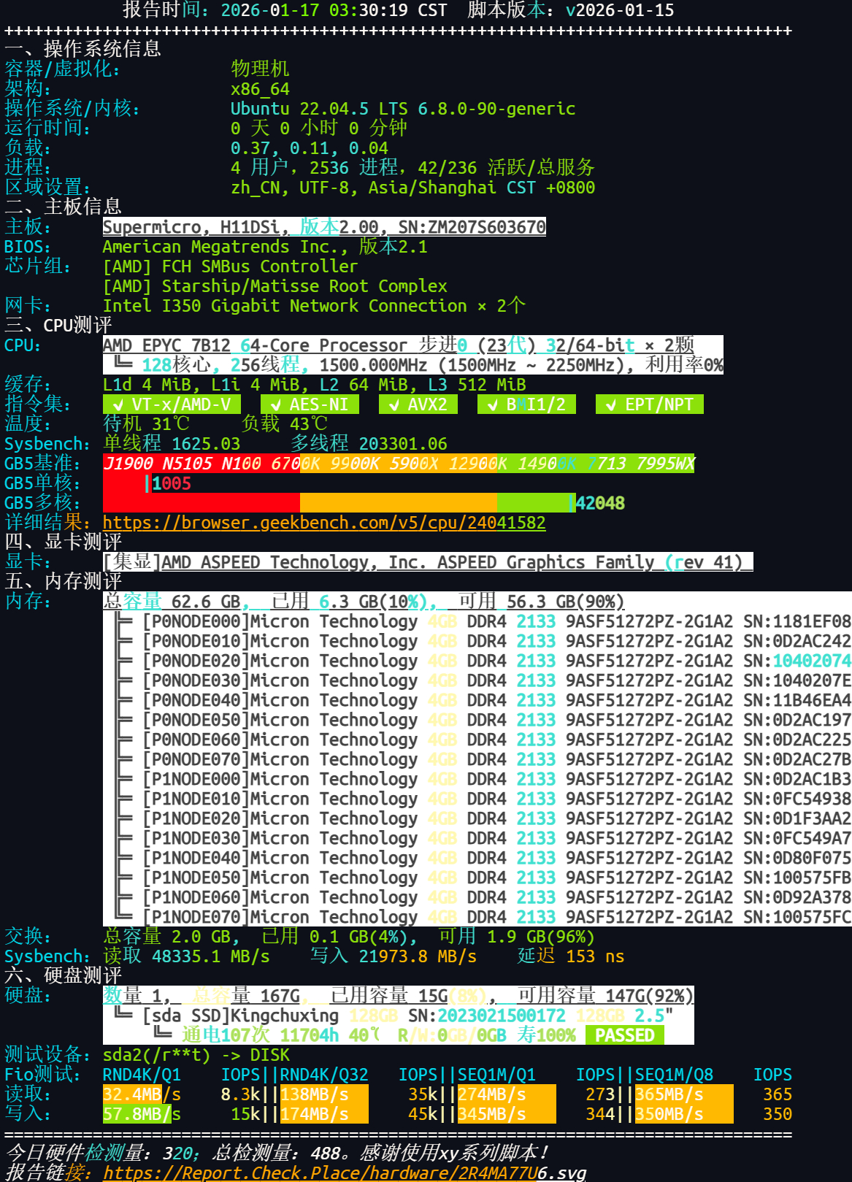Select the Supermicro H11DSi motherboard line
Viewport: 852px width, 1182px height.
(324, 227)
